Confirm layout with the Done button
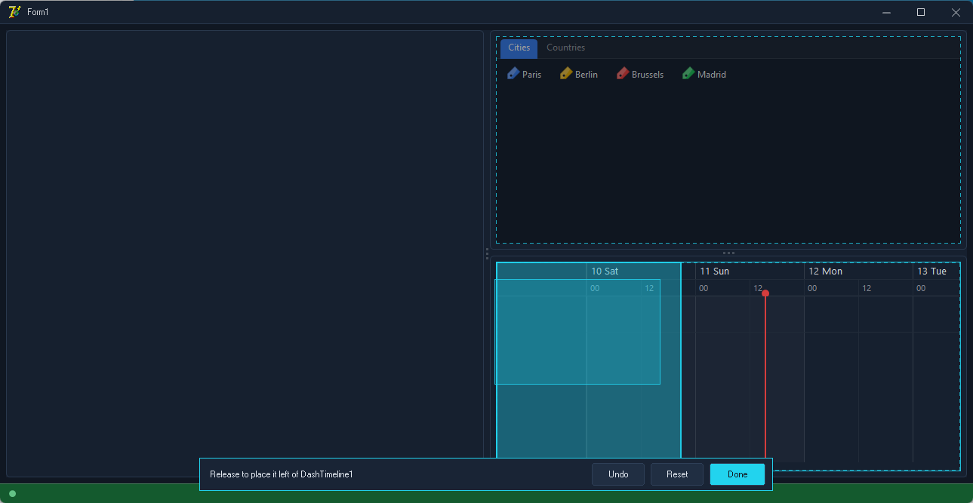The height and width of the screenshot is (503, 973). 737,474
